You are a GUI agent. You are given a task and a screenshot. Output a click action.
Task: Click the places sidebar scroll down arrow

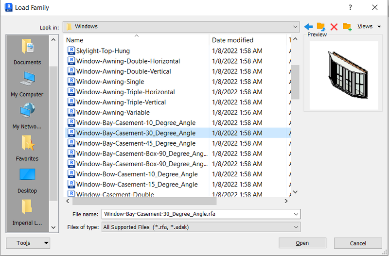(x=53, y=227)
